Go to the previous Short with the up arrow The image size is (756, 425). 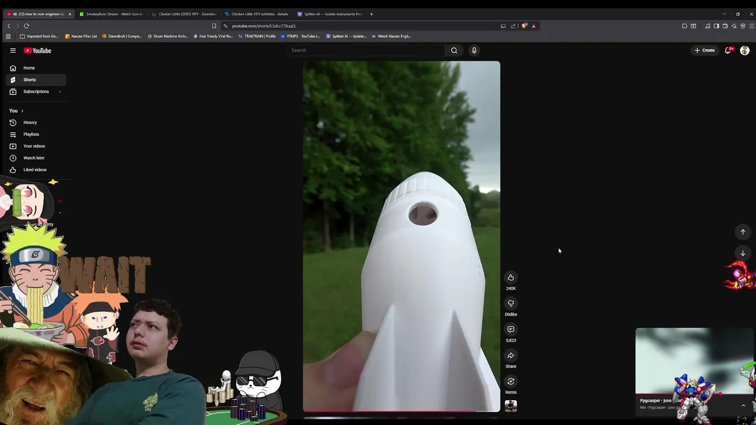click(743, 232)
